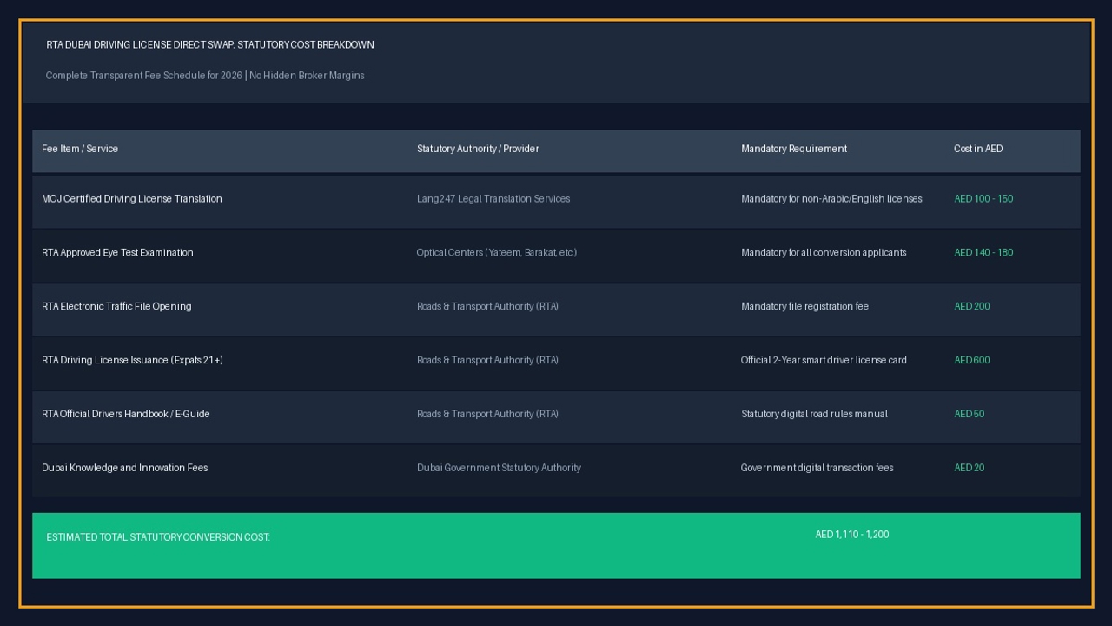
Task: Select the 'AED 140 - 180' cost value
Action: click(983, 253)
